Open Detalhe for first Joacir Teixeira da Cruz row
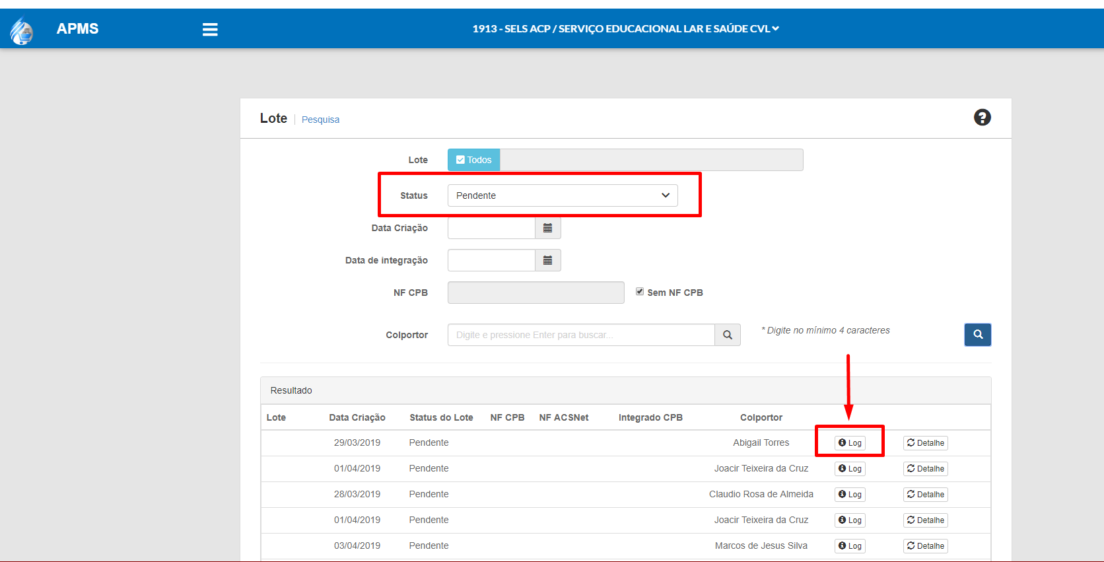This screenshot has height=562, width=1104. click(x=926, y=469)
